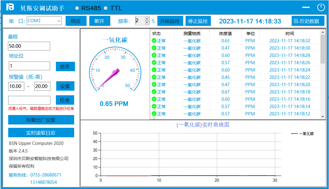Open 历史数据 history data view

[308, 21]
